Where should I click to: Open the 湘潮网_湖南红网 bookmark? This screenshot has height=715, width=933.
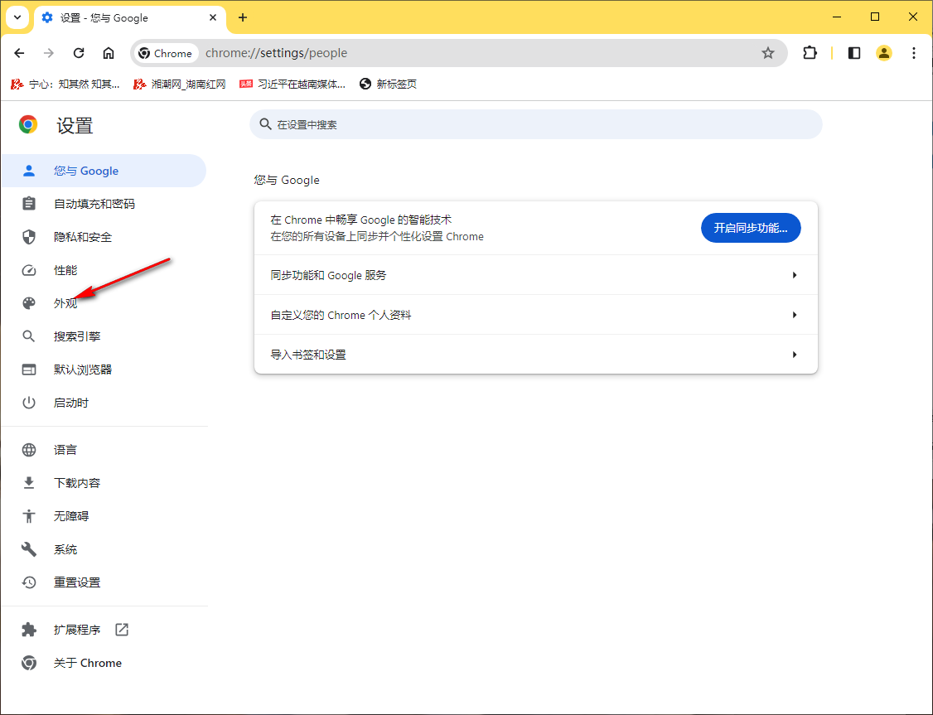coord(180,84)
